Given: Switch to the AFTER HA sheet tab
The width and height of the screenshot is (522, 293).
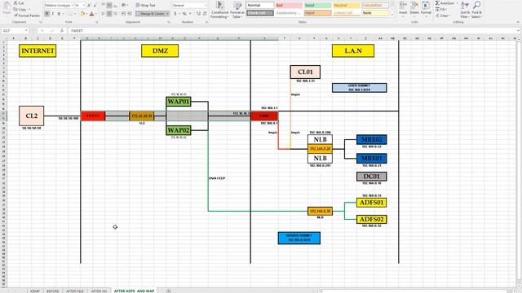Looking at the screenshot, I should 99,291.
